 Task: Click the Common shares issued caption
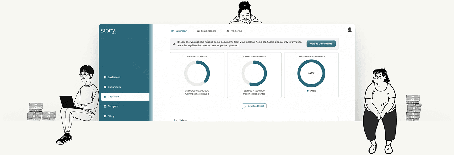(x=197, y=94)
